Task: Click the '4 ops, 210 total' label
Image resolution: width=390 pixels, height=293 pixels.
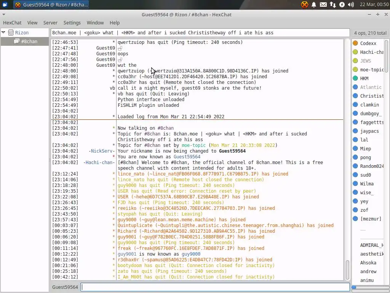Action: click(370, 33)
